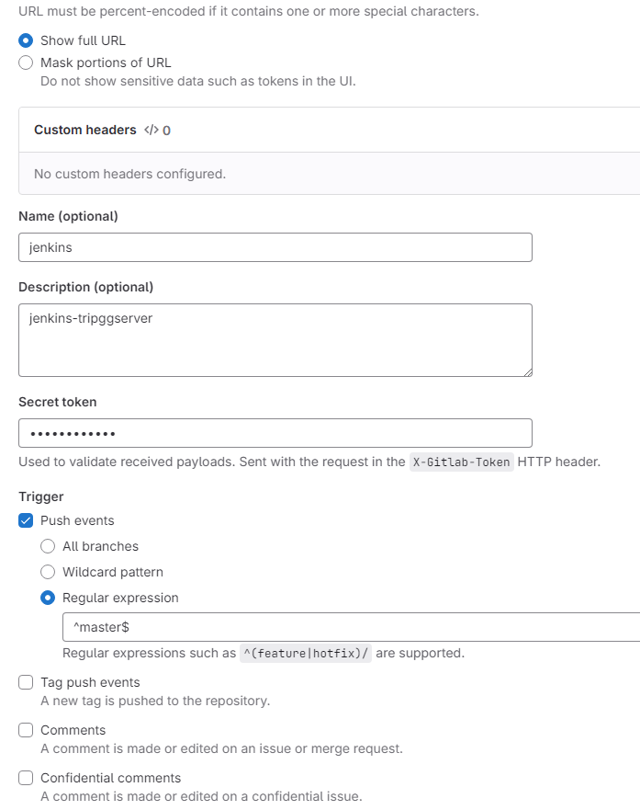Uncheck the Push events checkbox
The width and height of the screenshot is (640, 810).
point(26,520)
